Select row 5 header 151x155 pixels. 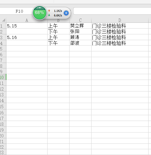point(3,48)
